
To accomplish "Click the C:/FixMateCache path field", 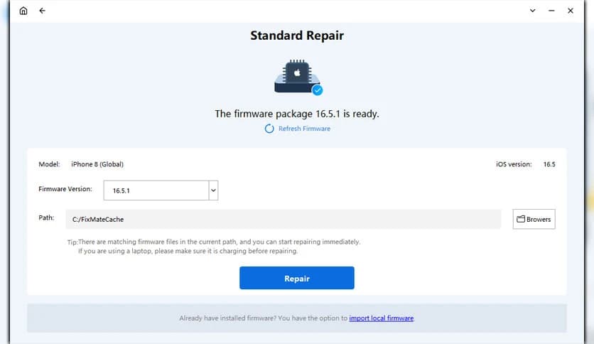I will coord(283,219).
